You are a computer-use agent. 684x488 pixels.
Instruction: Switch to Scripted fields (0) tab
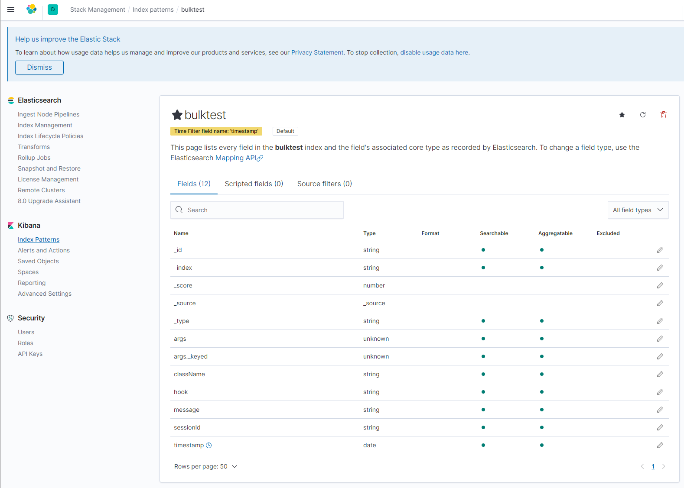tap(254, 184)
